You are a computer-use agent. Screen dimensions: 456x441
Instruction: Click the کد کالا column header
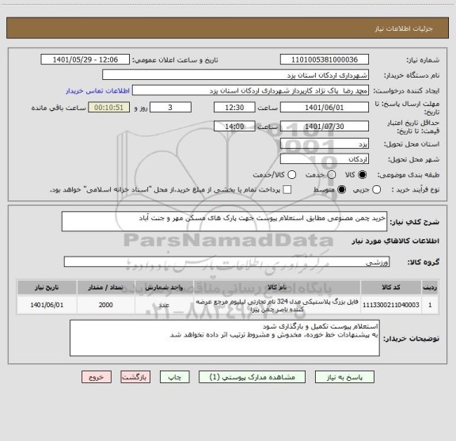(390, 287)
